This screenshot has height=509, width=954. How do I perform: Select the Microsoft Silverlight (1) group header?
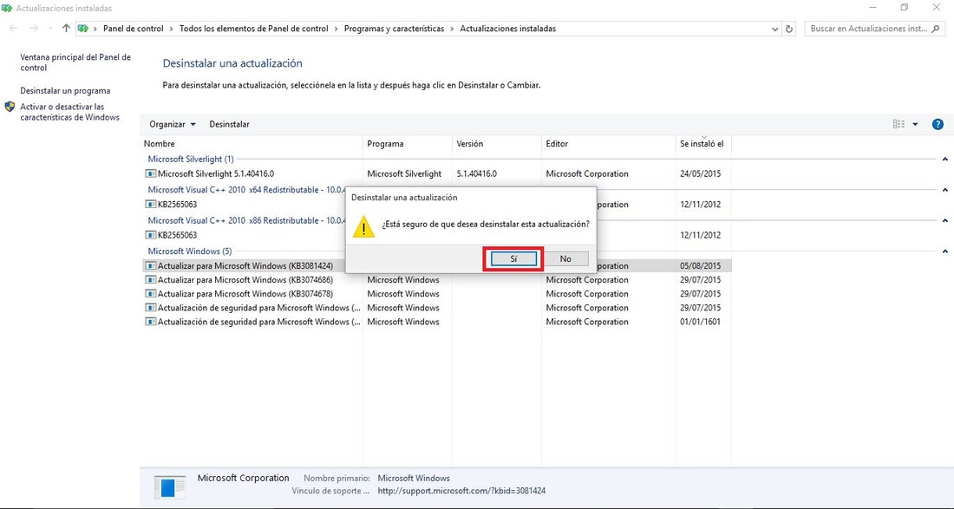point(191,159)
